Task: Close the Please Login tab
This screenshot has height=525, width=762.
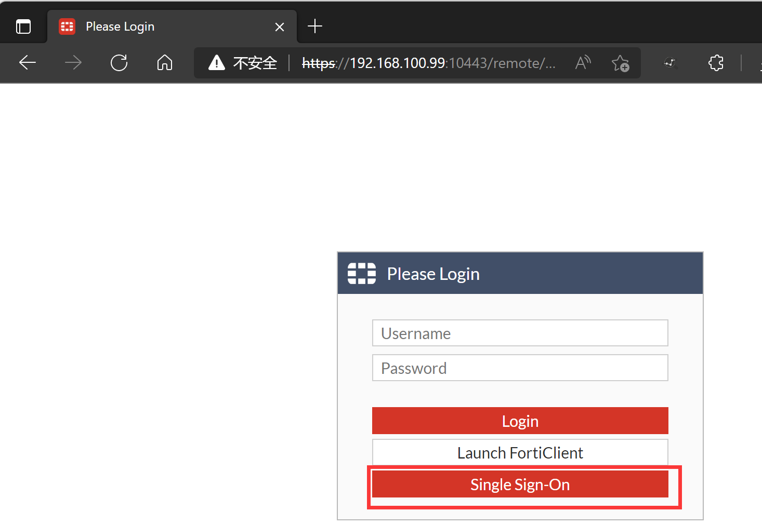Action: (x=280, y=27)
